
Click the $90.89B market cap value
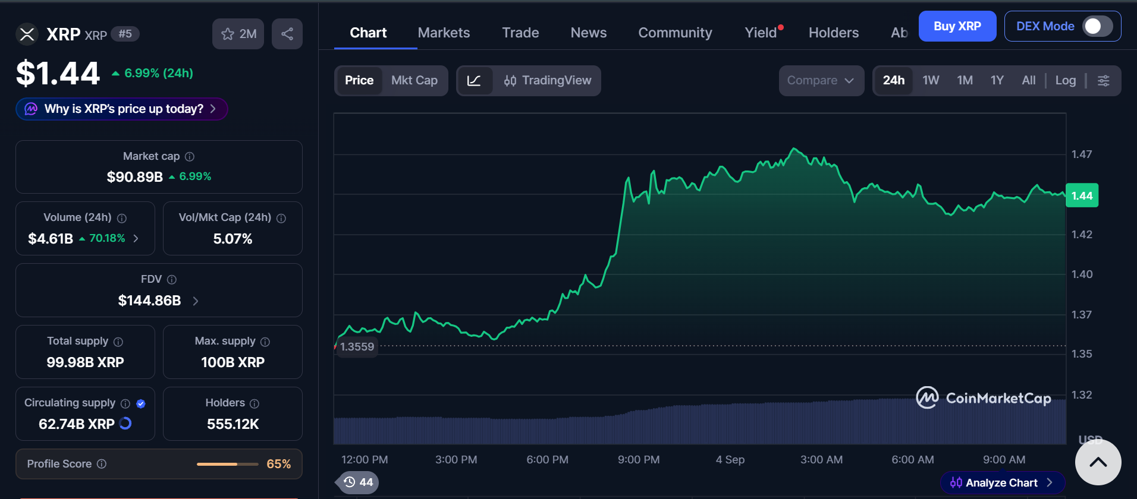(x=135, y=177)
